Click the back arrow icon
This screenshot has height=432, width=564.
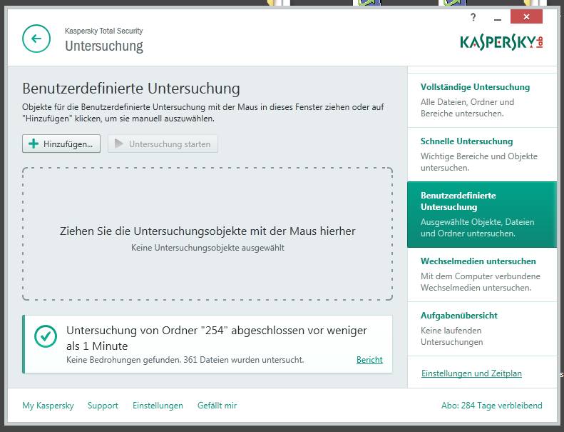(36, 39)
